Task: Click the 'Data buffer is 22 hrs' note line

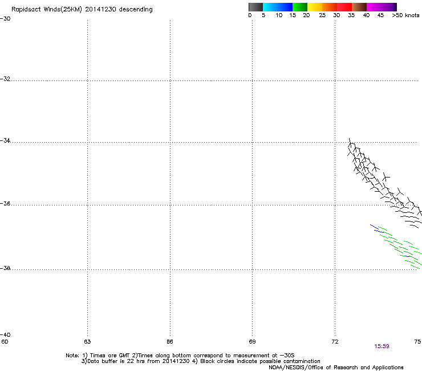Action: click(x=201, y=361)
